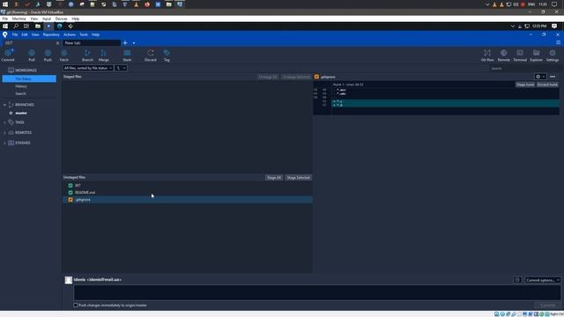Open Git Flow from the toolbar

coord(487,55)
